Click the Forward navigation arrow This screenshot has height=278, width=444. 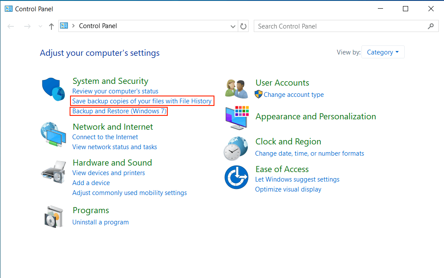point(27,26)
